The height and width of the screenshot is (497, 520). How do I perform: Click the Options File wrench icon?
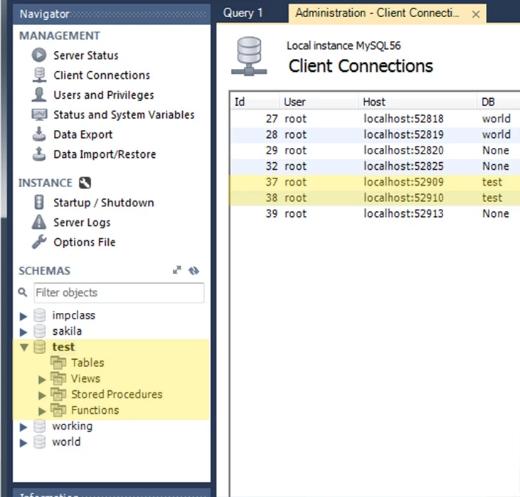click(x=39, y=242)
